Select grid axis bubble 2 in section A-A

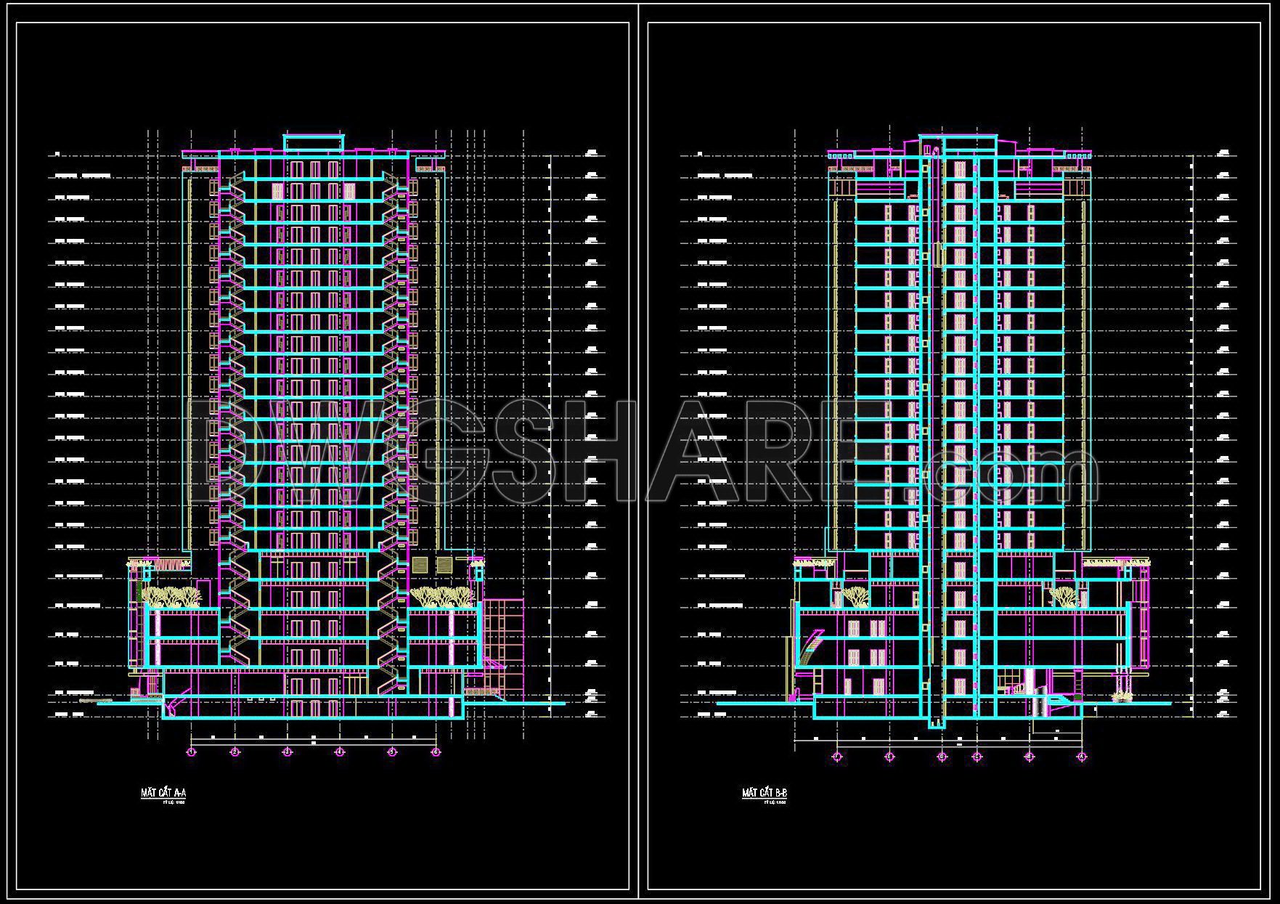(x=235, y=752)
